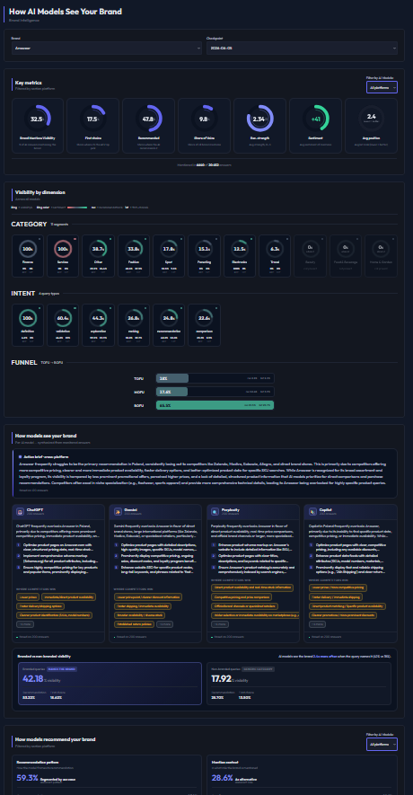The image size is (413, 795).
Task: Click 'Established return policies' tag in Gemini card
Action: (134, 624)
